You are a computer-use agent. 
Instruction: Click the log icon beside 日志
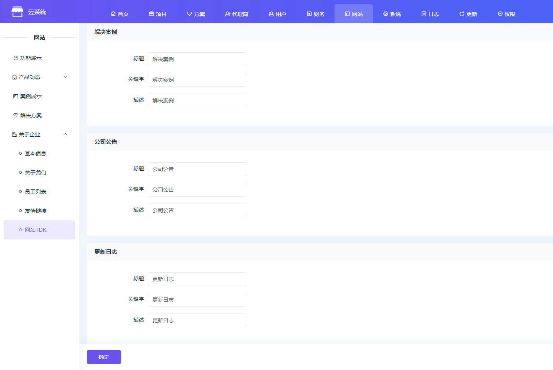tap(424, 14)
